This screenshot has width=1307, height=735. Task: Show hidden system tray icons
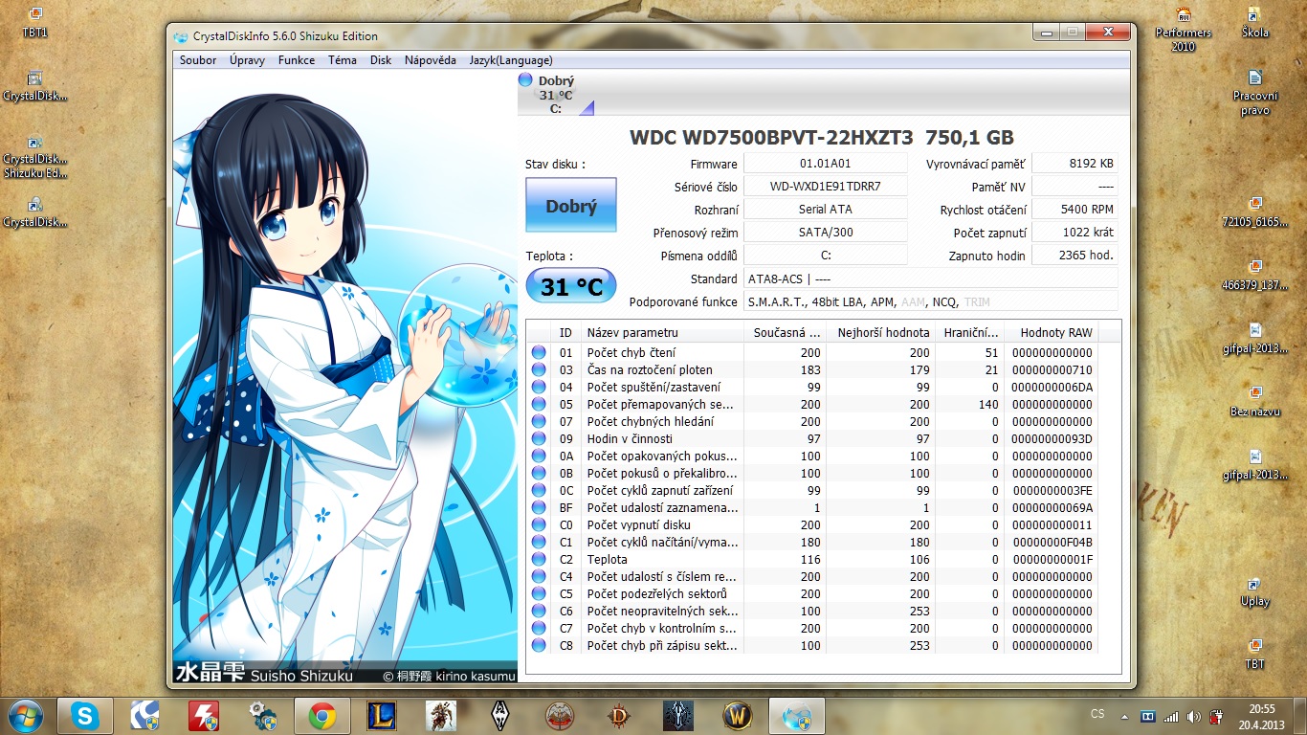1125,716
